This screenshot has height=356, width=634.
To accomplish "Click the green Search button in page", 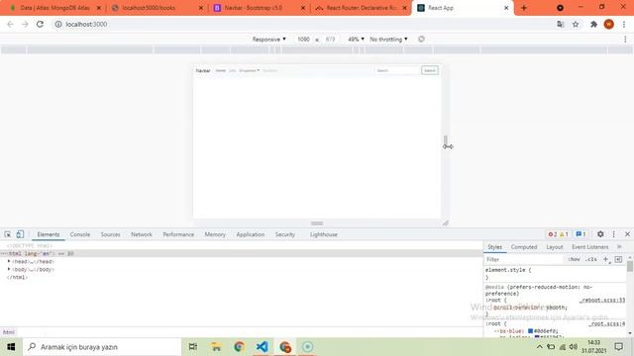I will [429, 70].
